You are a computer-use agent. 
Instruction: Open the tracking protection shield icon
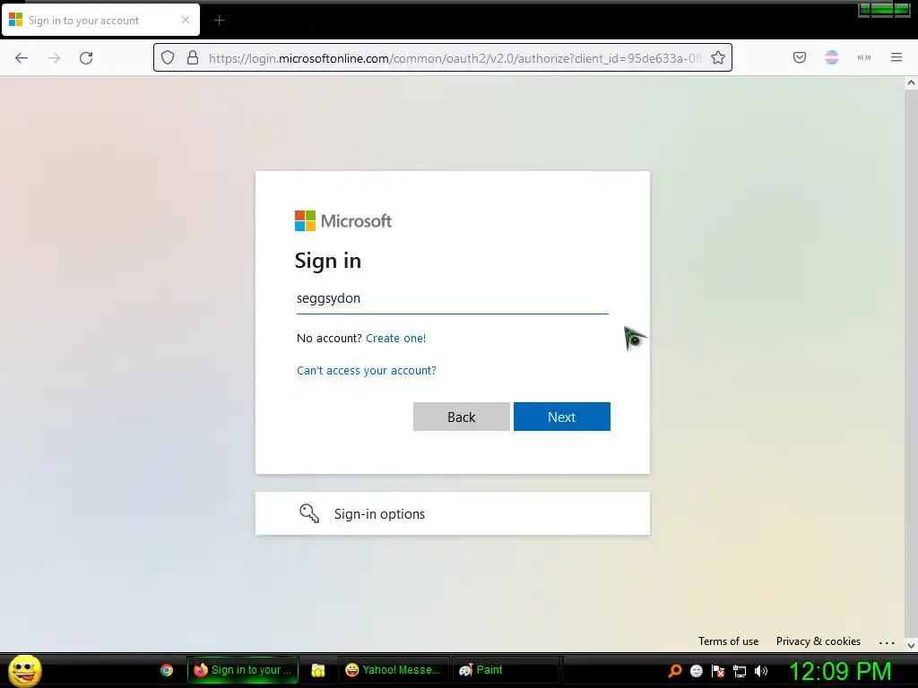click(168, 58)
